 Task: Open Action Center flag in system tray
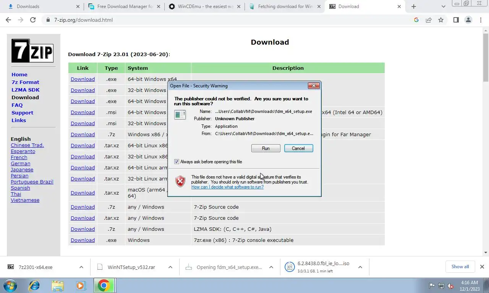[x=432, y=286]
